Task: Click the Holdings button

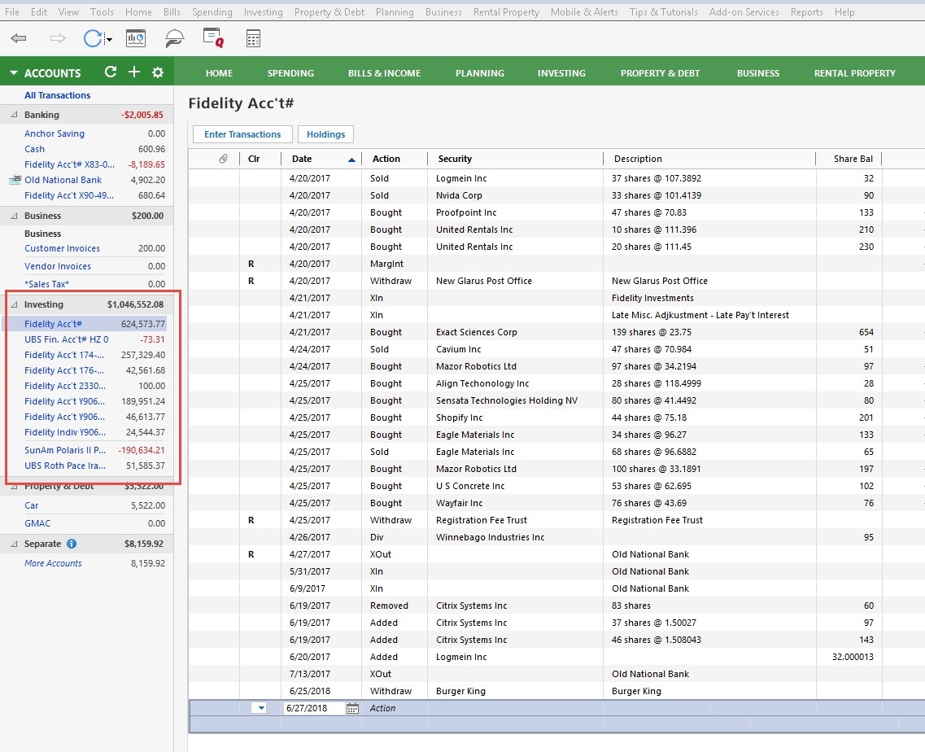Action: [x=325, y=134]
